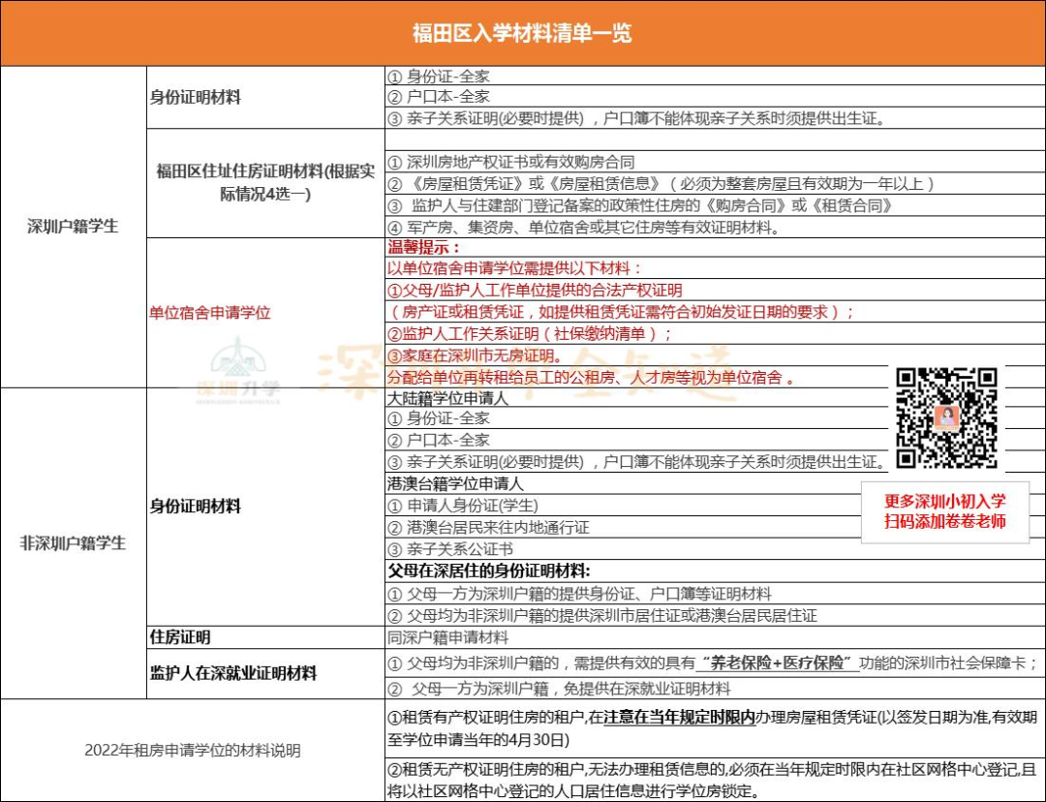Click the red 温馨提示 heading
The width and height of the screenshot is (1046, 802).
(423, 248)
